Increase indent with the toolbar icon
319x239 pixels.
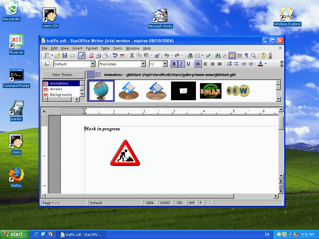pyautogui.click(x=251, y=64)
